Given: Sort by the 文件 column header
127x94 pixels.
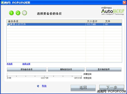Looking at the screenshot, I should tap(113, 21).
